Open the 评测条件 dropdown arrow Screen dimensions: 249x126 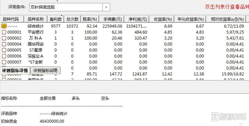(x=106, y=7)
